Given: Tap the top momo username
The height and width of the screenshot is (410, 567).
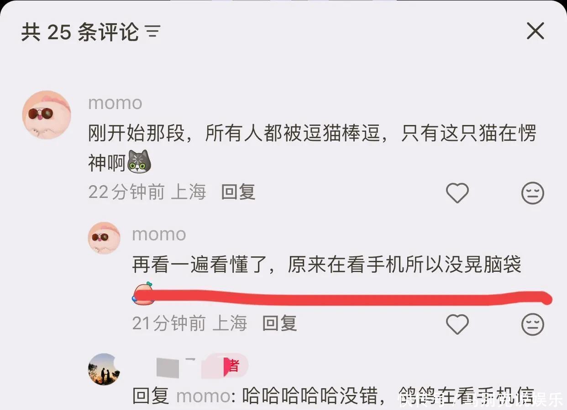Looking at the screenshot, I should (x=115, y=103).
